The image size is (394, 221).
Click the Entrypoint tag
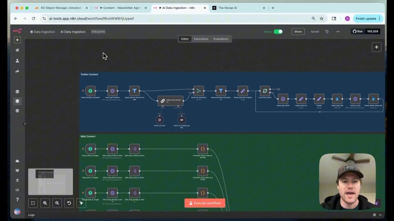tap(98, 31)
